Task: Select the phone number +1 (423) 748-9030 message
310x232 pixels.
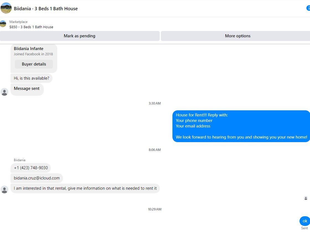Action: [x=31, y=168]
